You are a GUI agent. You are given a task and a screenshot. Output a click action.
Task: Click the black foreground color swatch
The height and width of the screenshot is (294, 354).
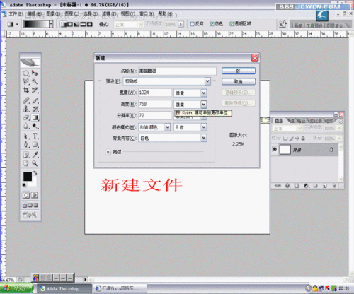[x=28, y=177]
